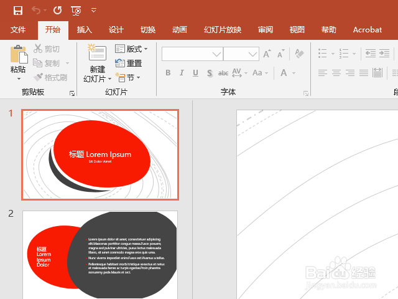This screenshot has height=299, width=398.
Task: Open the 幻灯片放映 tab
Action: pyautogui.click(x=223, y=30)
